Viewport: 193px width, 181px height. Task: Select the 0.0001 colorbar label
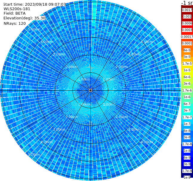pos(187,43)
